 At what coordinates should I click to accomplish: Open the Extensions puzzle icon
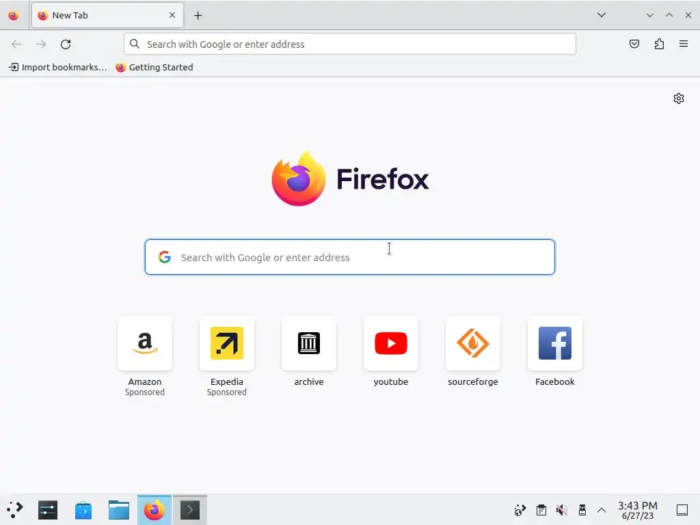pyautogui.click(x=659, y=44)
